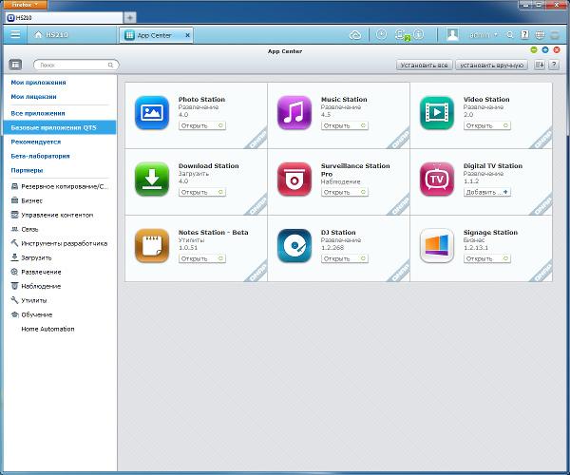Image resolution: width=570 pixels, height=475 pixels.
Task: Click the background tasks clock icon
Action: click(381, 34)
